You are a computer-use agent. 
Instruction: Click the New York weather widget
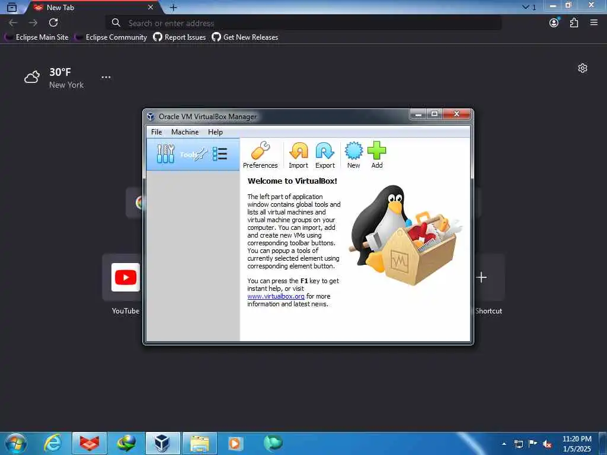pos(54,78)
